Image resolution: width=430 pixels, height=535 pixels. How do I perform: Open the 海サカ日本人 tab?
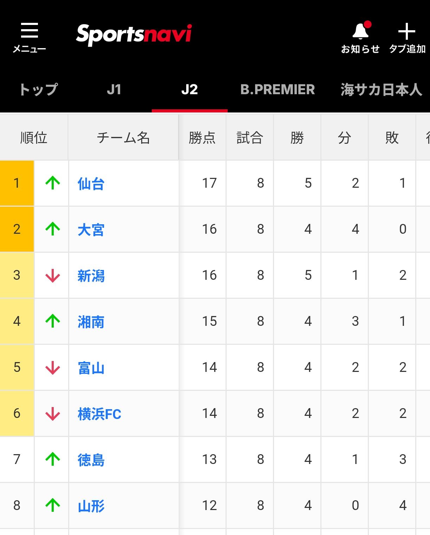coord(382,89)
